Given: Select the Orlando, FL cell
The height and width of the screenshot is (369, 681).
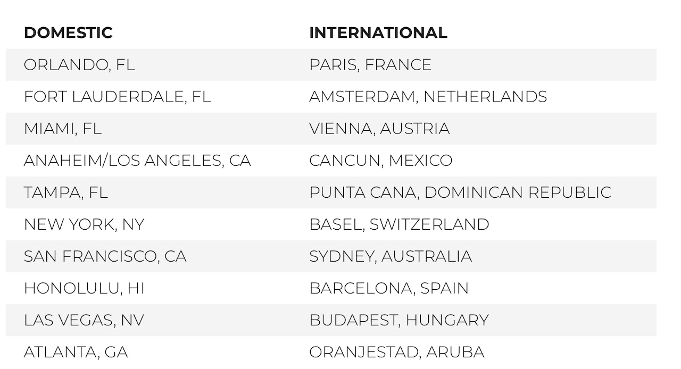Looking at the screenshot, I should coord(79,65).
